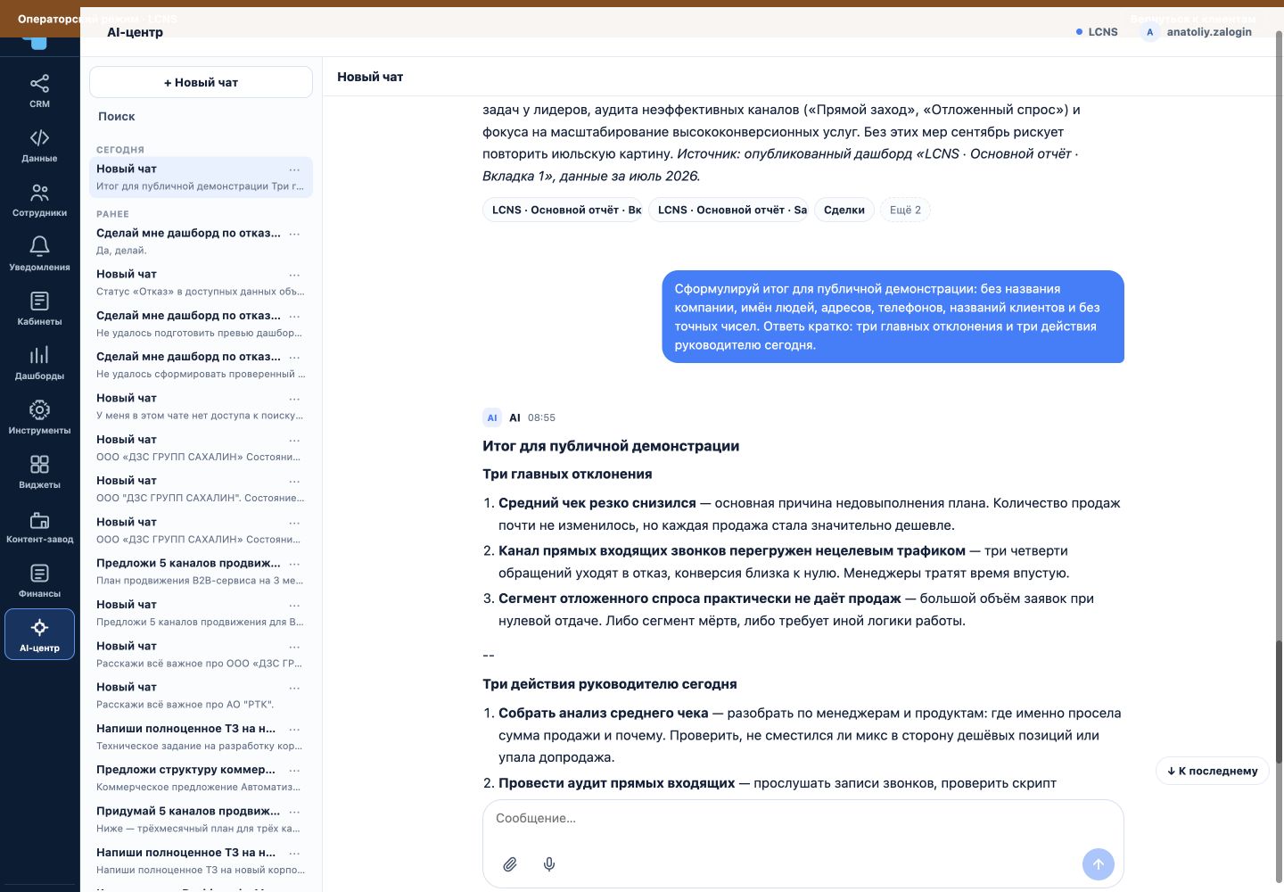Open chat 'Напиши полноценное ТЗ на новый корпо'
Viewport: 1284px width, 892px height.
click(201, 861)
